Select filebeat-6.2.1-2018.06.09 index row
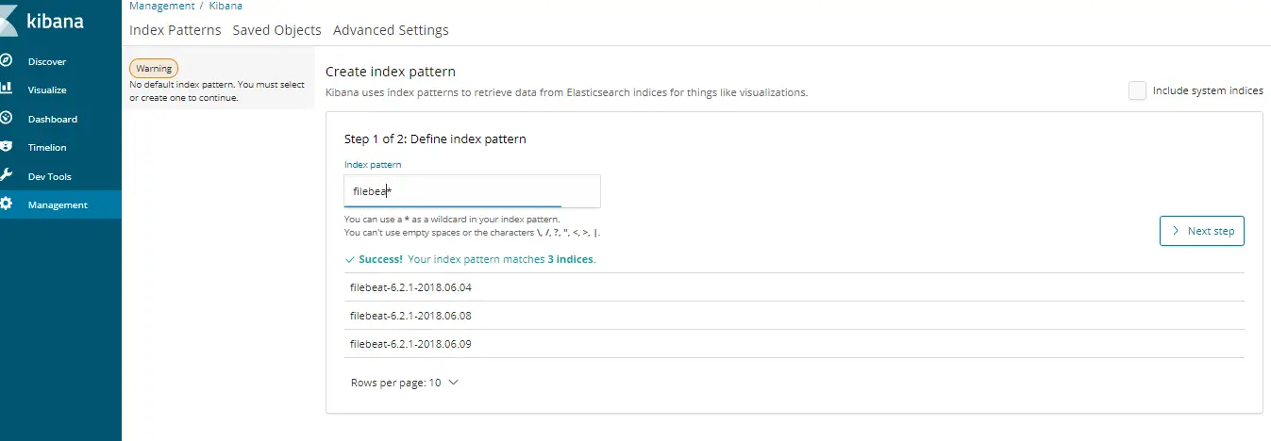 794,344
